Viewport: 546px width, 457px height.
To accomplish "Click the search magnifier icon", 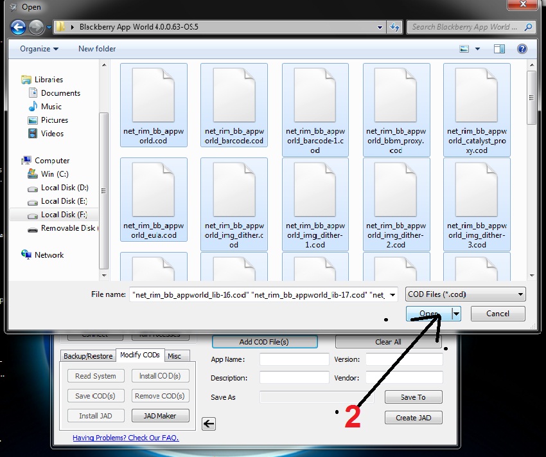I will pos(528,27).
